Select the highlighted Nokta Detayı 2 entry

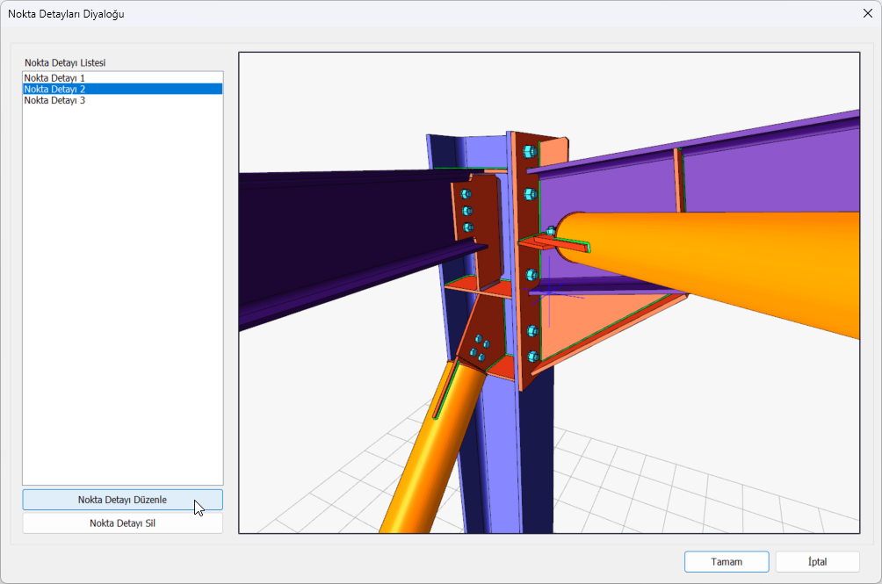pyautogui.click(x=54, y=89)
